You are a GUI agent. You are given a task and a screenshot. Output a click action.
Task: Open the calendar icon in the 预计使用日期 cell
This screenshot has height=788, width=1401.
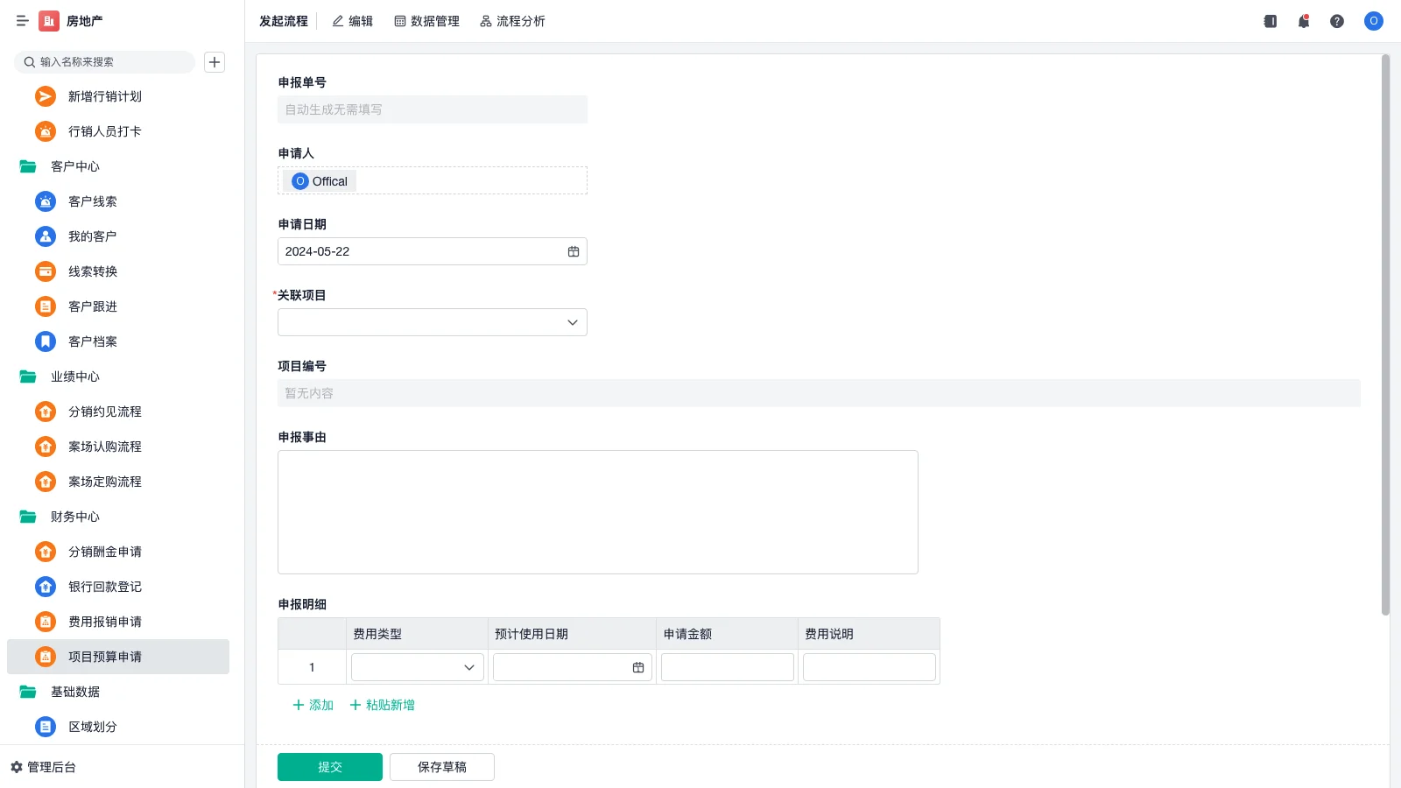[638, 667]
